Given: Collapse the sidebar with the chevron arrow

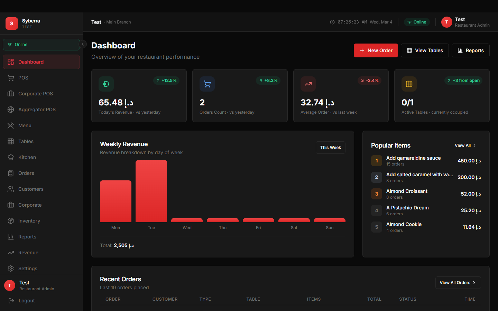Looking at the screenshot, I should coord(83,44).
